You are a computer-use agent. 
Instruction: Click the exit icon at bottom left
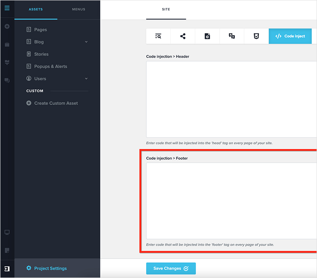7,268
